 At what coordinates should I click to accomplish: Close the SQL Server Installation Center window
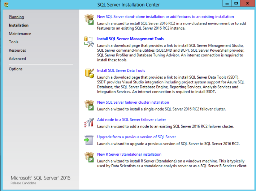[247, 3]
